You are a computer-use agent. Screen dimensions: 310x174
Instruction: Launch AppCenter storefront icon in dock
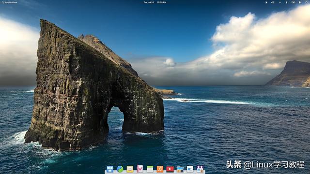(x=200, y=169)
